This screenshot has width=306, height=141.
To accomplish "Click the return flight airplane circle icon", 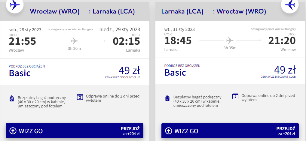I will 290,5.
